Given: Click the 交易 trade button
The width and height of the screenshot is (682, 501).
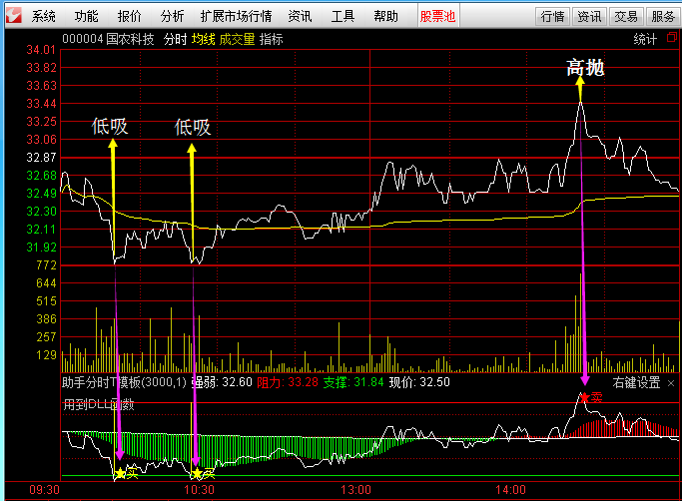Looking at the screenshot, I should click(x=626, y=16).
